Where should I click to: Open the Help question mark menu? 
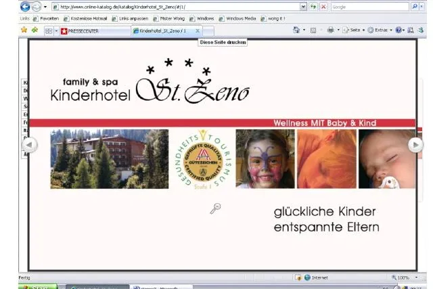point(400,30)
